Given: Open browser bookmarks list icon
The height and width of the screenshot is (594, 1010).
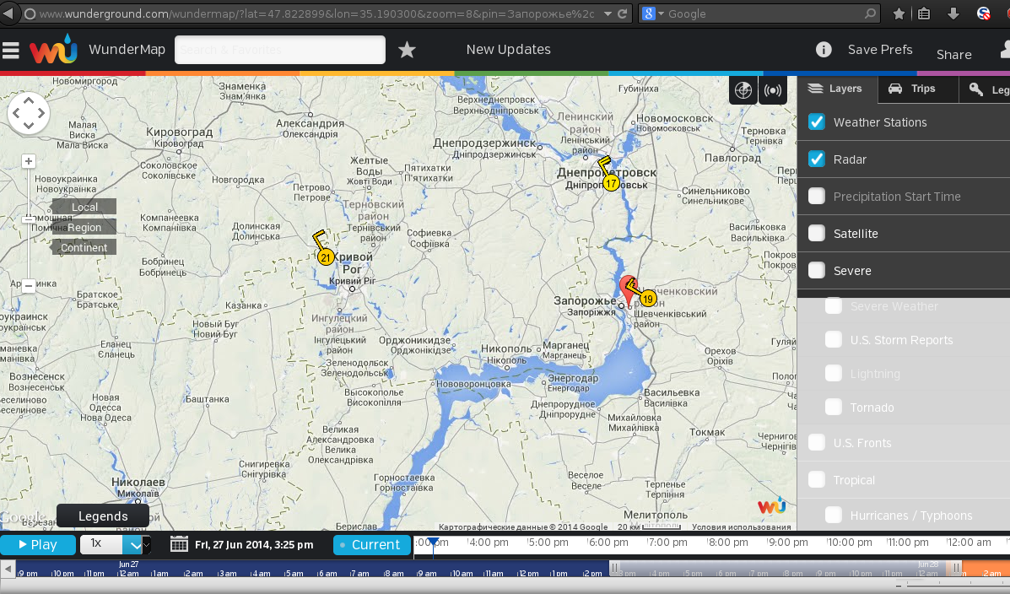Looking at the screenshot, I should [924, 13].
